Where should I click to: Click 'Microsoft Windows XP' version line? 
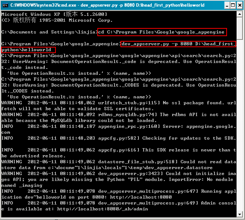(x=54, y=14)
